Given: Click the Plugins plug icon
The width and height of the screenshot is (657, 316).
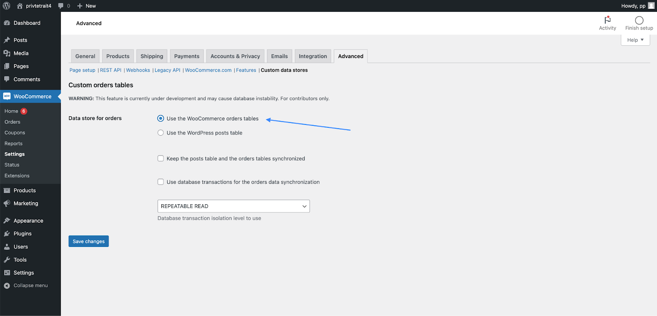Looking at the screenshot, I should pyautogui.click(x=7, y=233).
